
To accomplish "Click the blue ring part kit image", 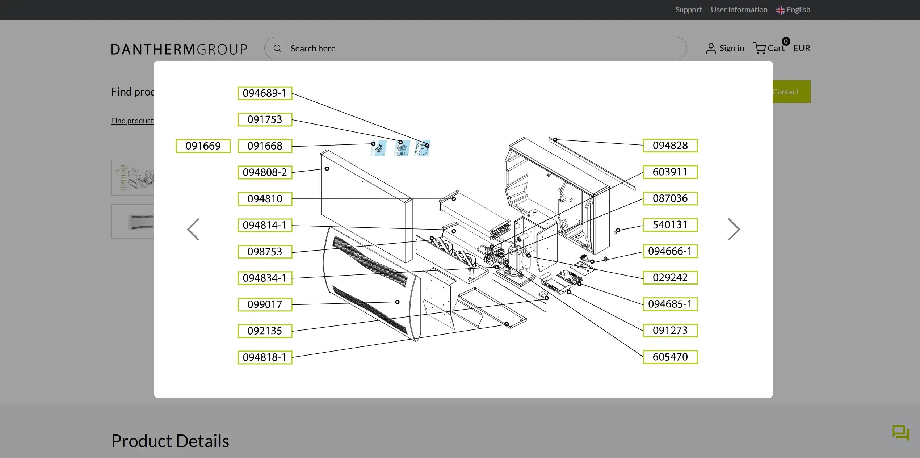I will 422,148.
